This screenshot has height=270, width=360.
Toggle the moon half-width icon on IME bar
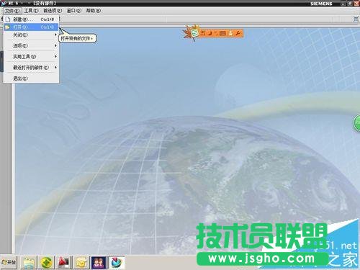[x=210, y=33]
